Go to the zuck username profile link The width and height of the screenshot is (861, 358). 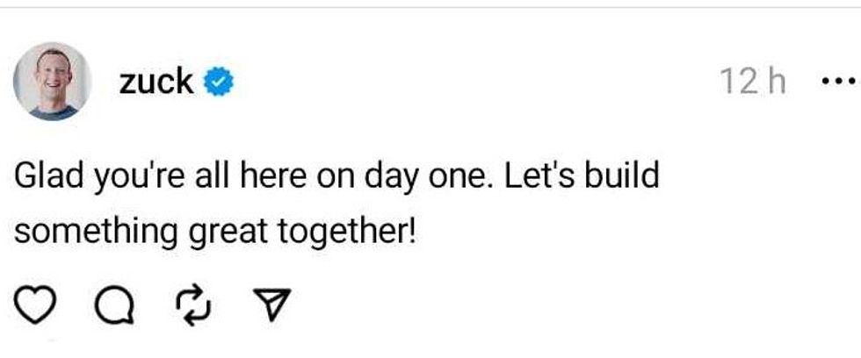pos(156,82)
